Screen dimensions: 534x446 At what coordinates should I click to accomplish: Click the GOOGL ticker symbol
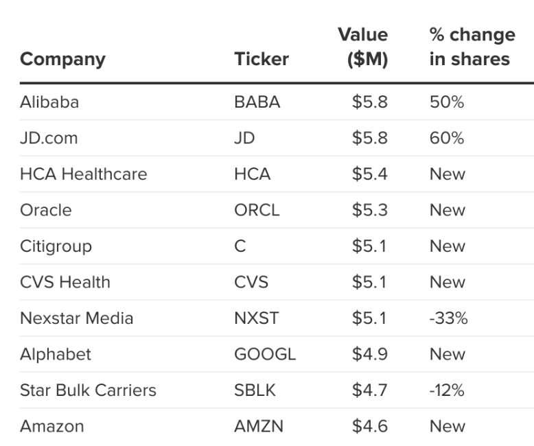click(x=265, y=355)
